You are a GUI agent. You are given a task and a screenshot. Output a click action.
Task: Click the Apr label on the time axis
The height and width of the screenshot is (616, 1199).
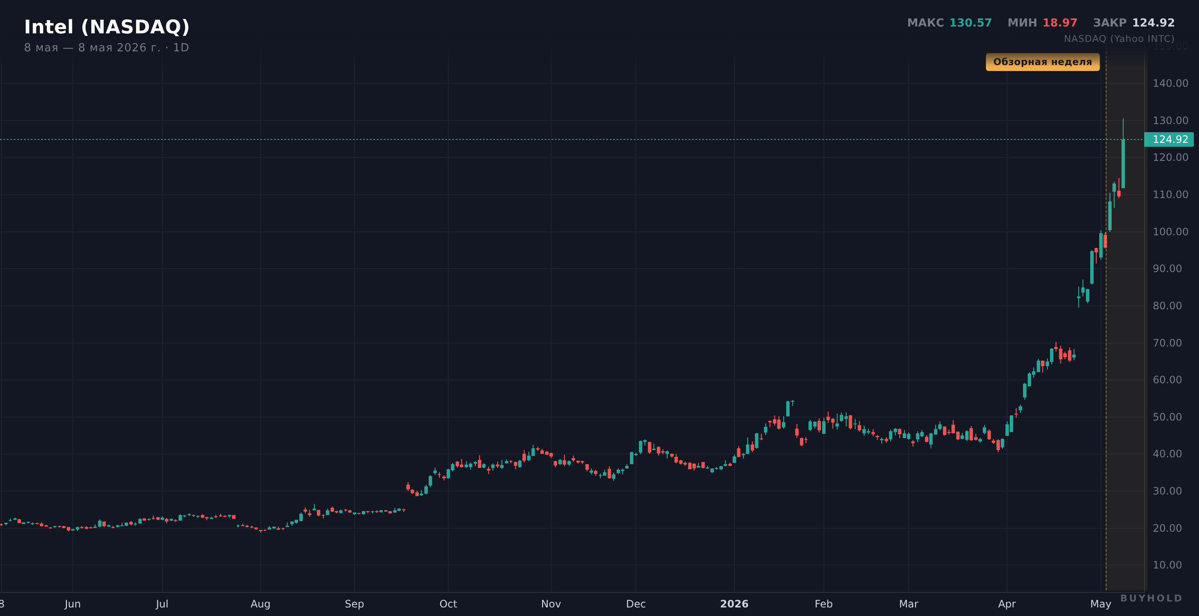(x=1007, y=604)
